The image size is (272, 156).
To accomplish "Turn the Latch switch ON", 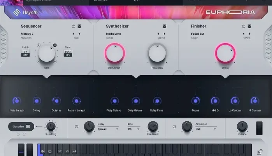I will tap(25, 51).
